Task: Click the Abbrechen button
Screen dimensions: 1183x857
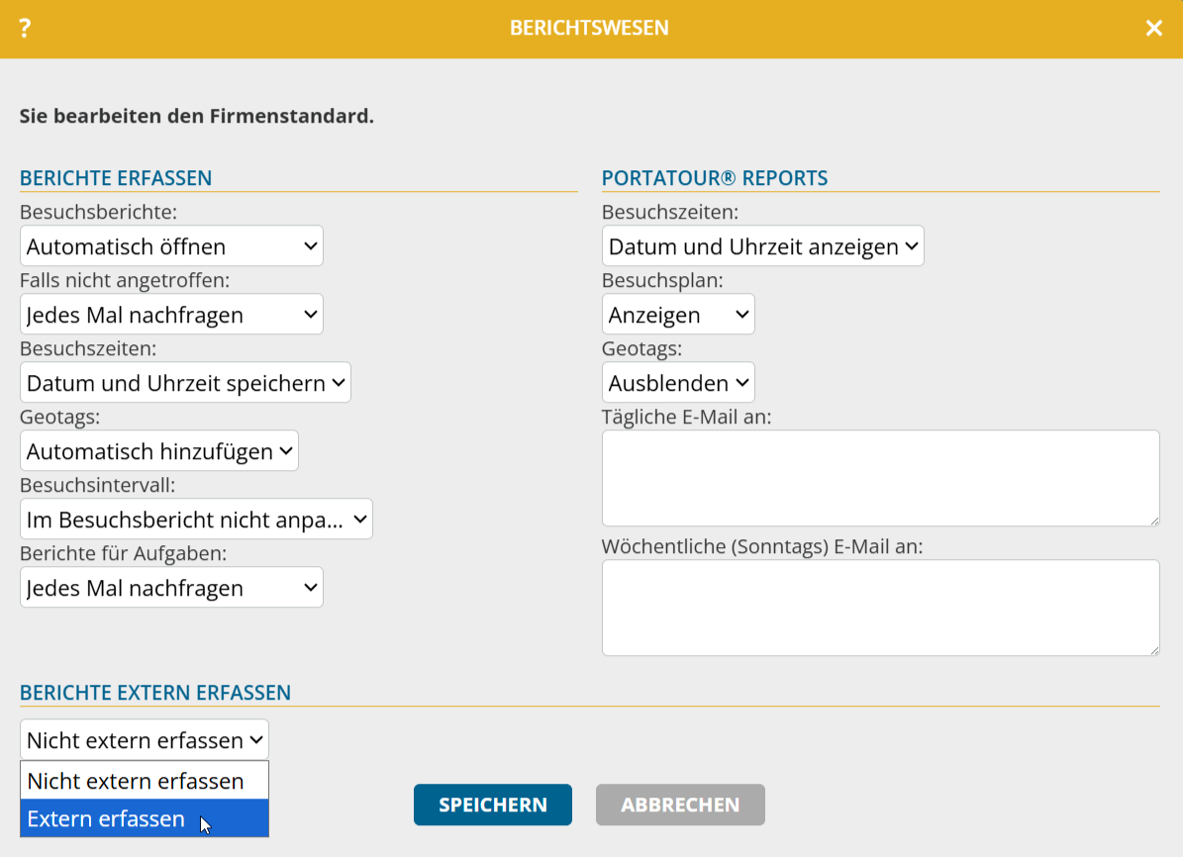Action: click(x=680, y=805)
